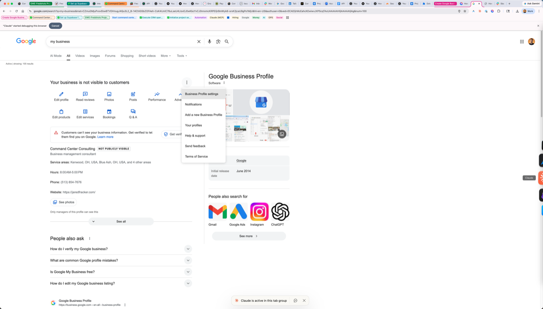The height and width of the screenshot is (309, 543).
Task: Open the Posts icon
Action: pos(133,95)
